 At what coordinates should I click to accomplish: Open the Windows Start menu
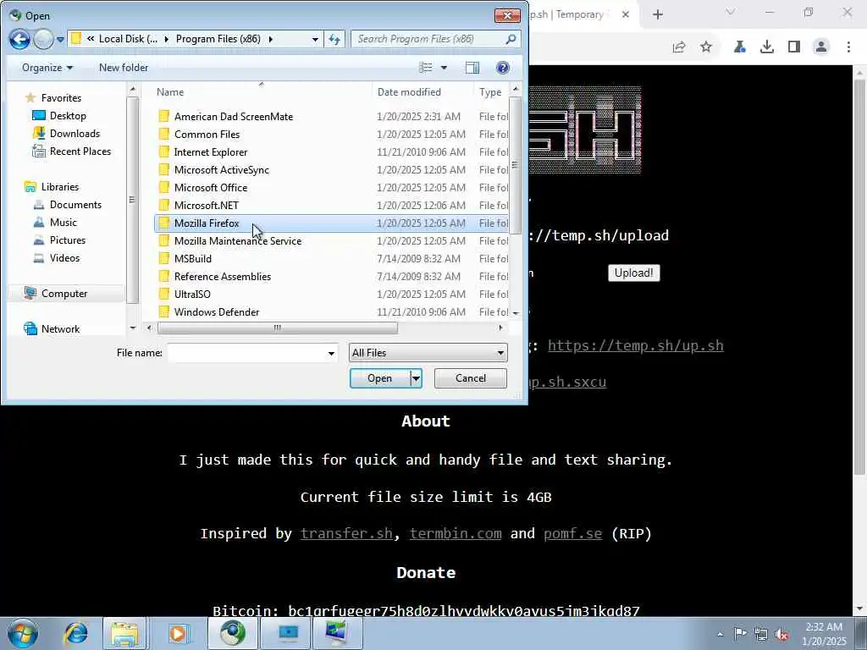pyautogui.click(x=23, y=633)
